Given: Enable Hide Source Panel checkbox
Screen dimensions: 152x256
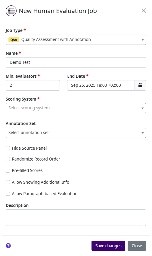Looking at the screenshot, I should tap(8, 148).
